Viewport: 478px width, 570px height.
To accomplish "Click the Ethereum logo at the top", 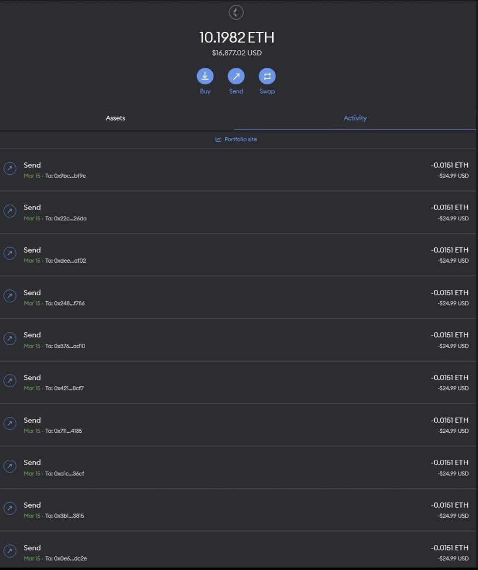I will pos(236,12).
